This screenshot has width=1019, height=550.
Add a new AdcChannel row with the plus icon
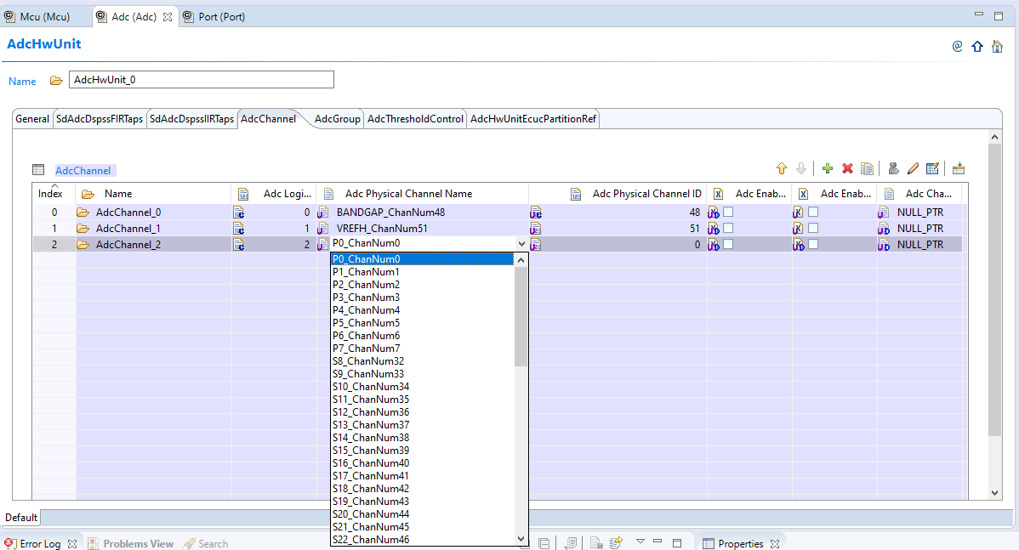coord(827,168)
